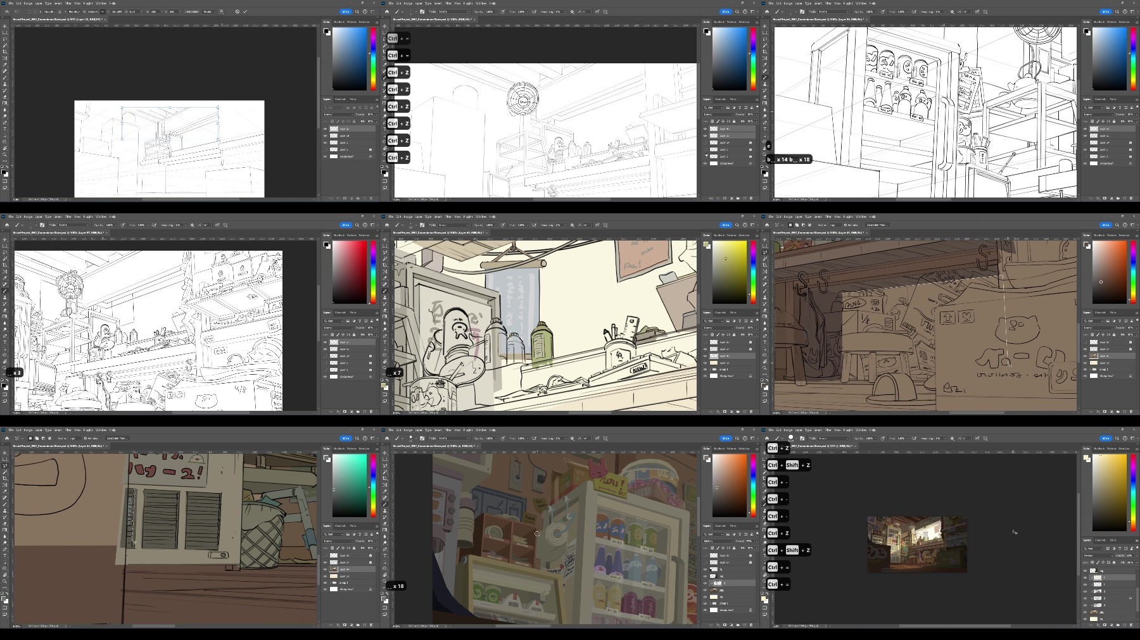
Task: Switch to Channels tab in the center window
Action: point(720,312)
